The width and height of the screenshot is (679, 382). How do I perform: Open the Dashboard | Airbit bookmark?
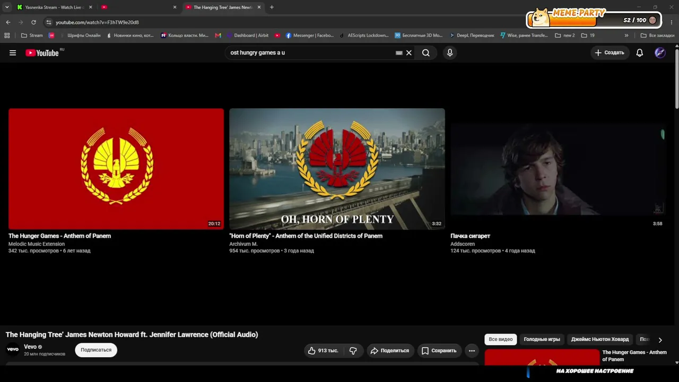(x=248, y=36)
